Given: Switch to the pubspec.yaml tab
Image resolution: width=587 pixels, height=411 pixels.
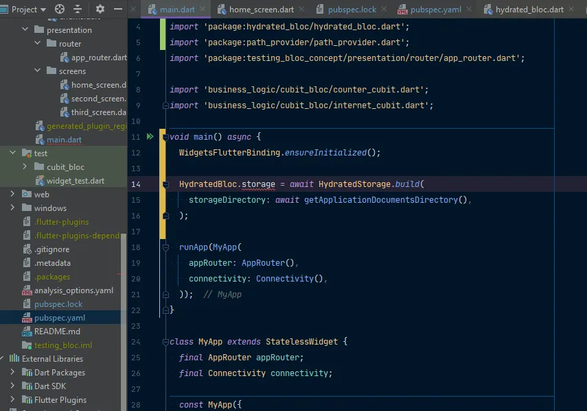Looking at the screenshot, I should click(x=435, y=10).
